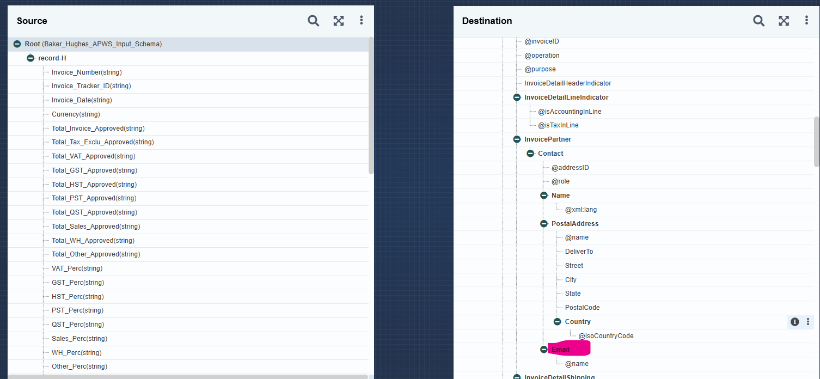
Task: Collapse the PostalAddress node
Action: tap(543, 224)
